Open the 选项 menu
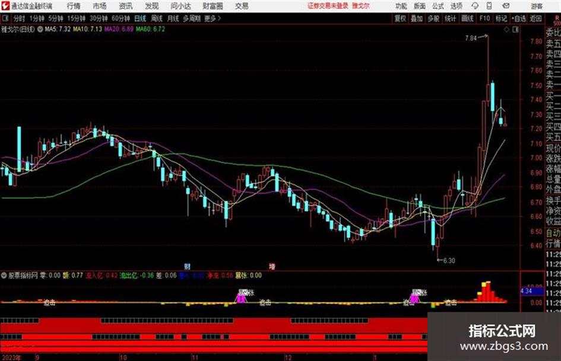 click(x=456, y=6)
